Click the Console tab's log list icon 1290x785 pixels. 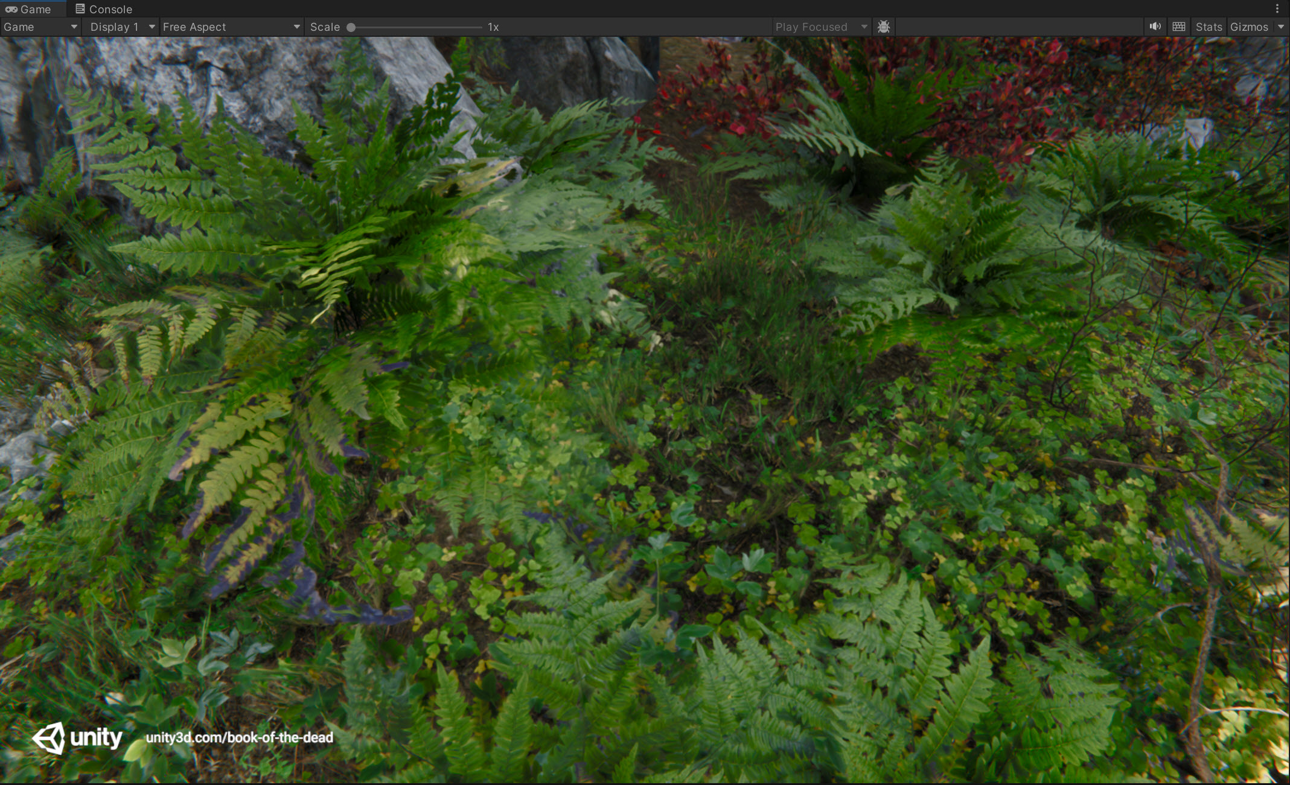pos(80,9)
